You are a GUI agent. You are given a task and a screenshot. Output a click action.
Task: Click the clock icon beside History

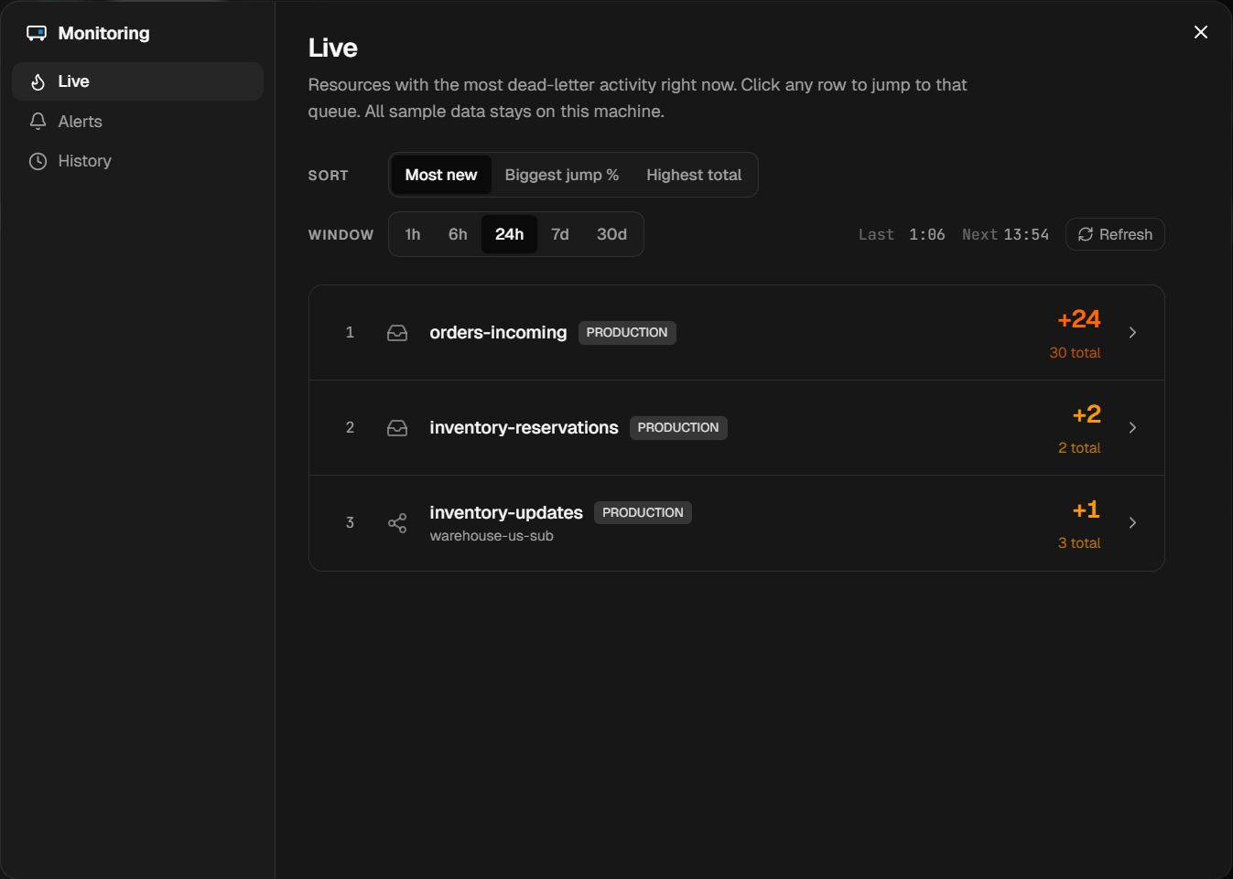coord(38,161)
